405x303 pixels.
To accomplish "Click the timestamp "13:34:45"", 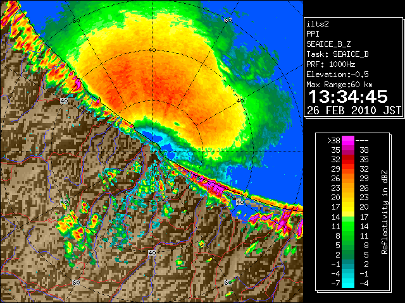I will 348,97.
